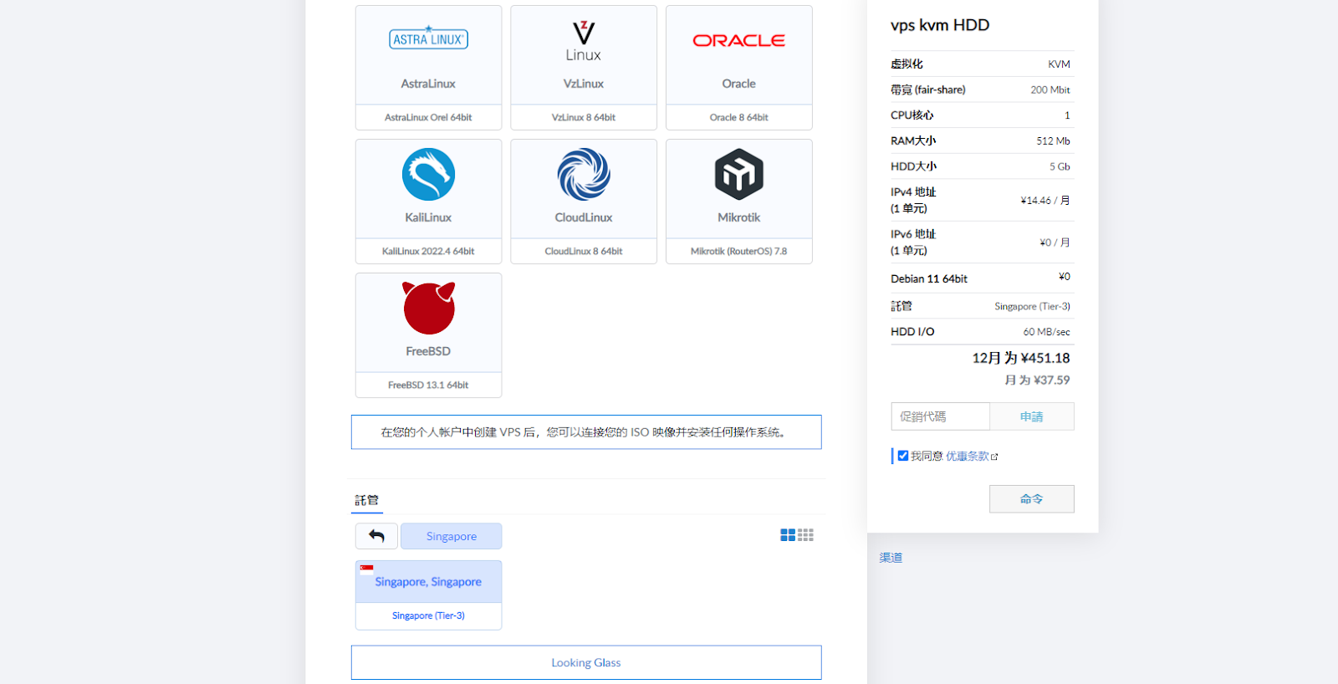The height and width of the screenshot is (684, 1338).
Task: Switch to large tile view icon
Action: pos(788,535)
